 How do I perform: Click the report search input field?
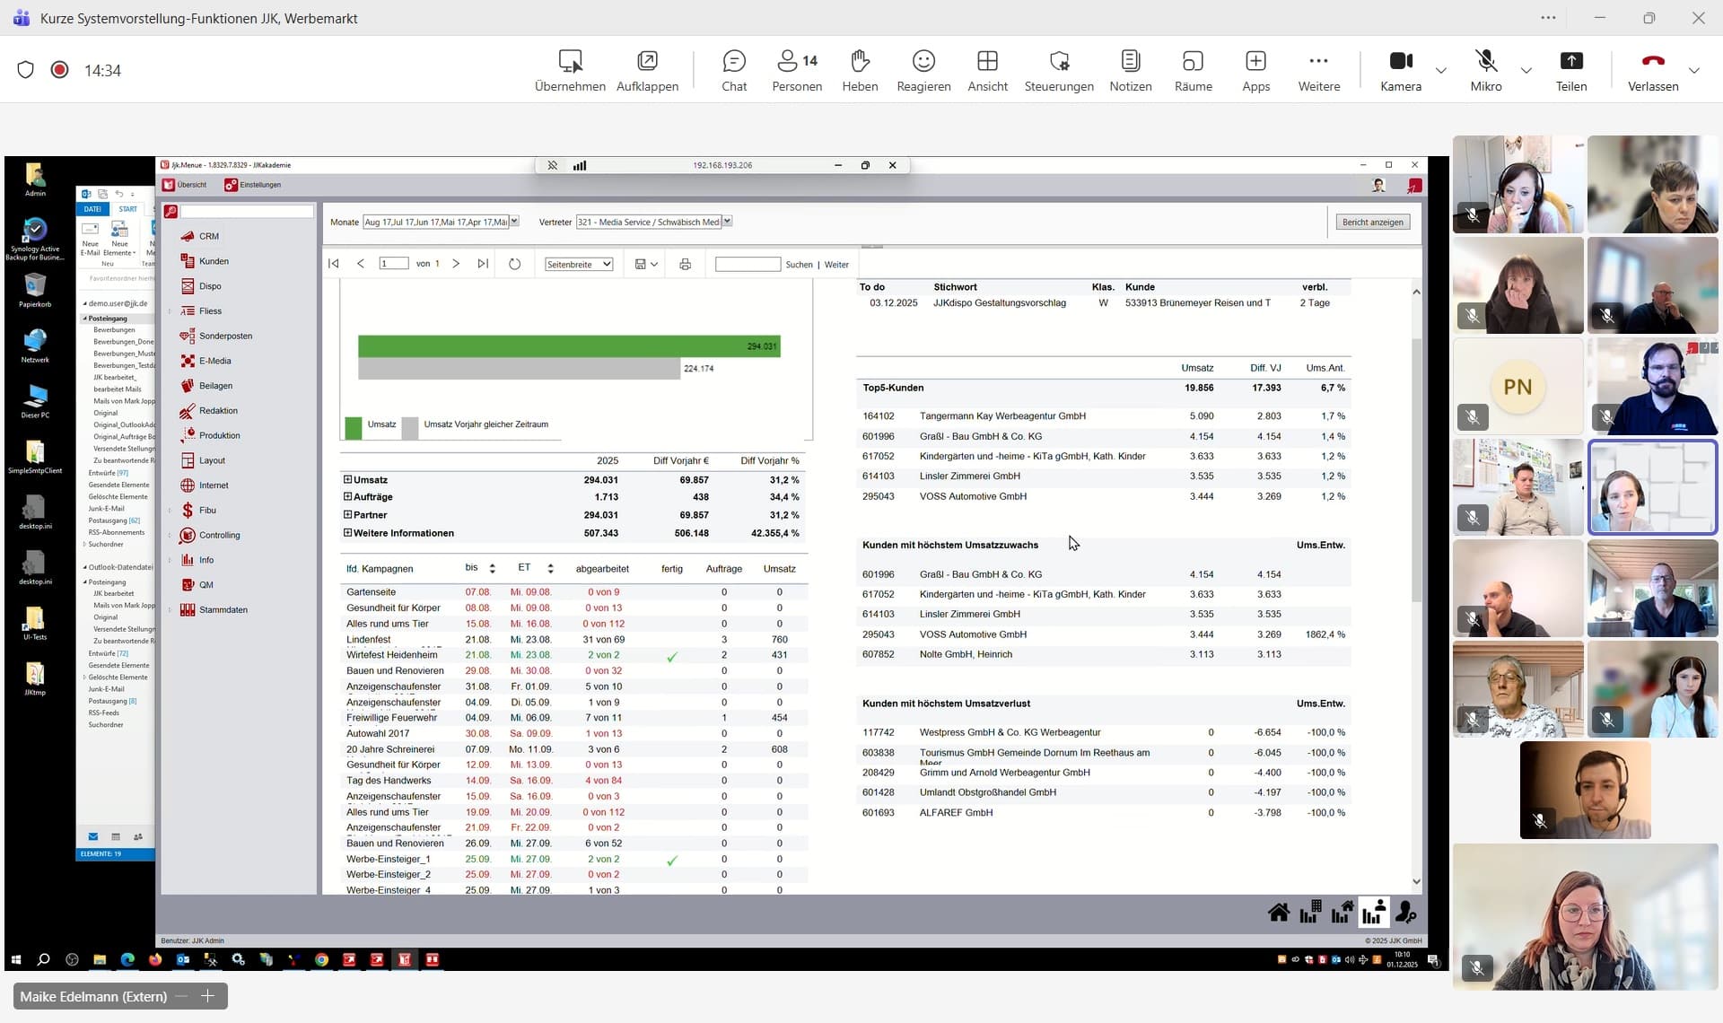[x=747, y=265]
